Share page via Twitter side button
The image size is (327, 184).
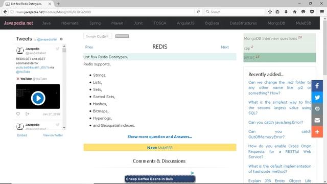317,97
